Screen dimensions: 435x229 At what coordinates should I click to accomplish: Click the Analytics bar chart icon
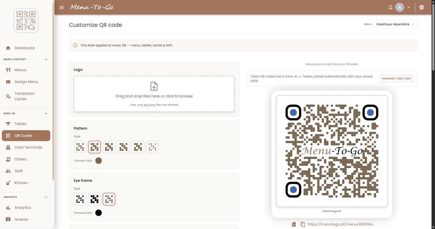click(x=8, y=208)
